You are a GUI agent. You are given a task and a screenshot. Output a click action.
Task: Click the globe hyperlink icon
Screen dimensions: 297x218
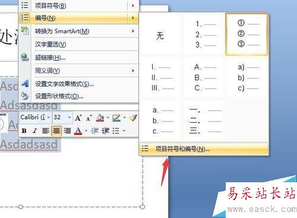click(25, 57)
